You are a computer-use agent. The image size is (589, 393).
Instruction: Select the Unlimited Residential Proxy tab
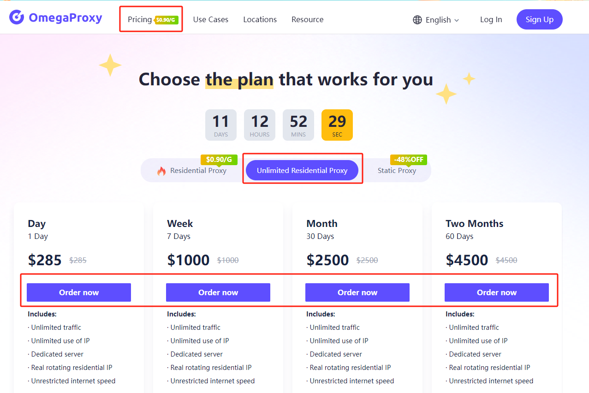302,171
